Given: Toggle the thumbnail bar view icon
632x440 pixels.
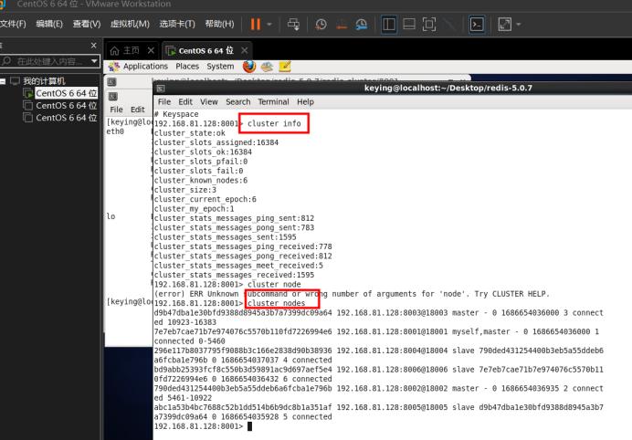Looking at the screenshot, I should 409,24.
